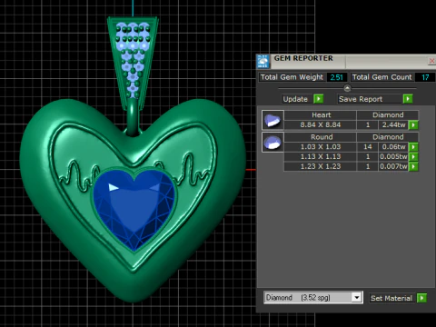This screenshot has height=327, width=436.
Task: Click the Total Gem Count value 17
Action: click(425, 77)
